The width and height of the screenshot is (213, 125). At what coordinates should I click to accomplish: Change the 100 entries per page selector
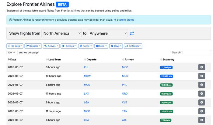click(x=12, y=52)
